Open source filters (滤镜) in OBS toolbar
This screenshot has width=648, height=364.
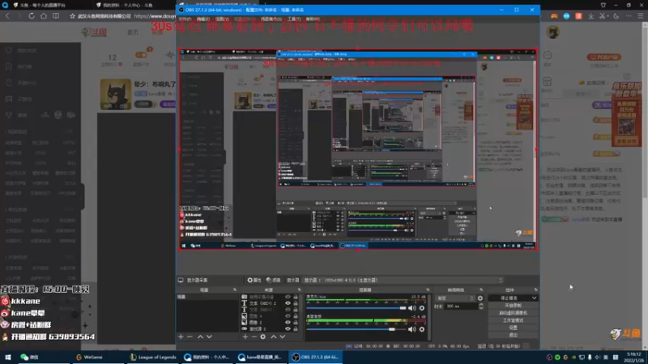point(273,280)
